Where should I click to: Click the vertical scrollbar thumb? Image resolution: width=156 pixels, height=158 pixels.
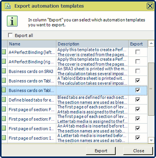coord(151,89)
